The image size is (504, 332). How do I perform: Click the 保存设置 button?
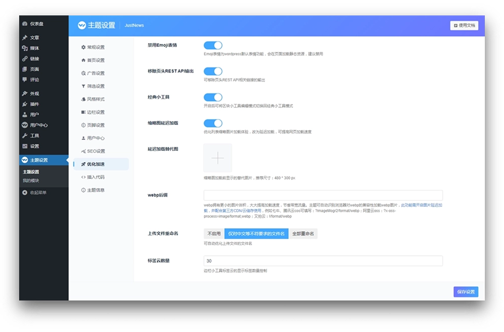[466, 292]
